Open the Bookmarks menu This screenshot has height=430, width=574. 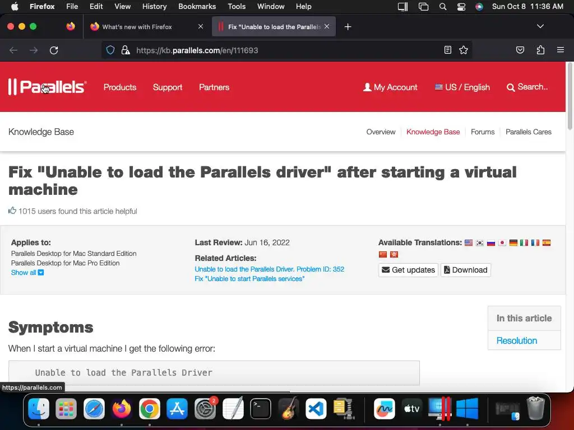pos(197,6)
